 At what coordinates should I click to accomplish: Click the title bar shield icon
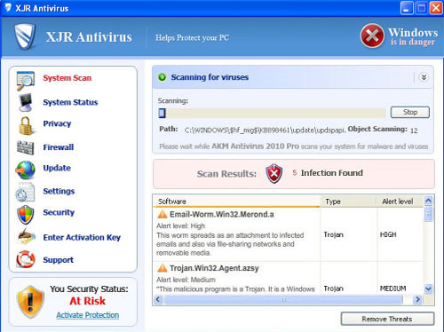(x=8, y=7)
